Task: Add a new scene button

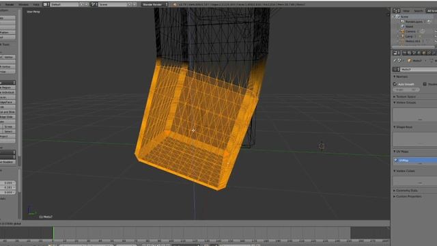Action: coord(130,5)
